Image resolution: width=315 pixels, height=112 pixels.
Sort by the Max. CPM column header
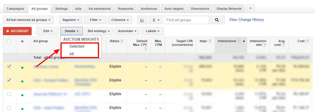point(158,43)
